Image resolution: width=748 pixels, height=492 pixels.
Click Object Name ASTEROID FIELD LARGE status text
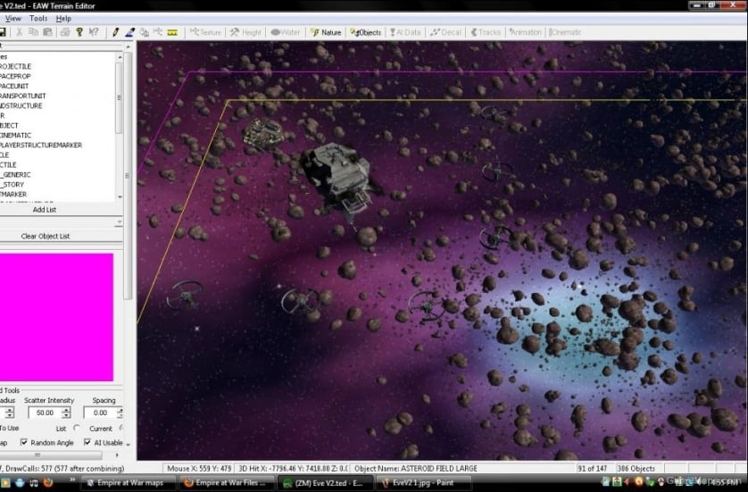point(415,469)
